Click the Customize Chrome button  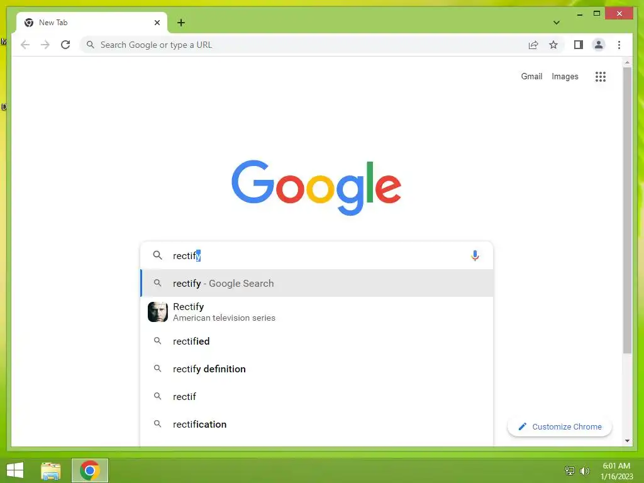pos(559,427)
